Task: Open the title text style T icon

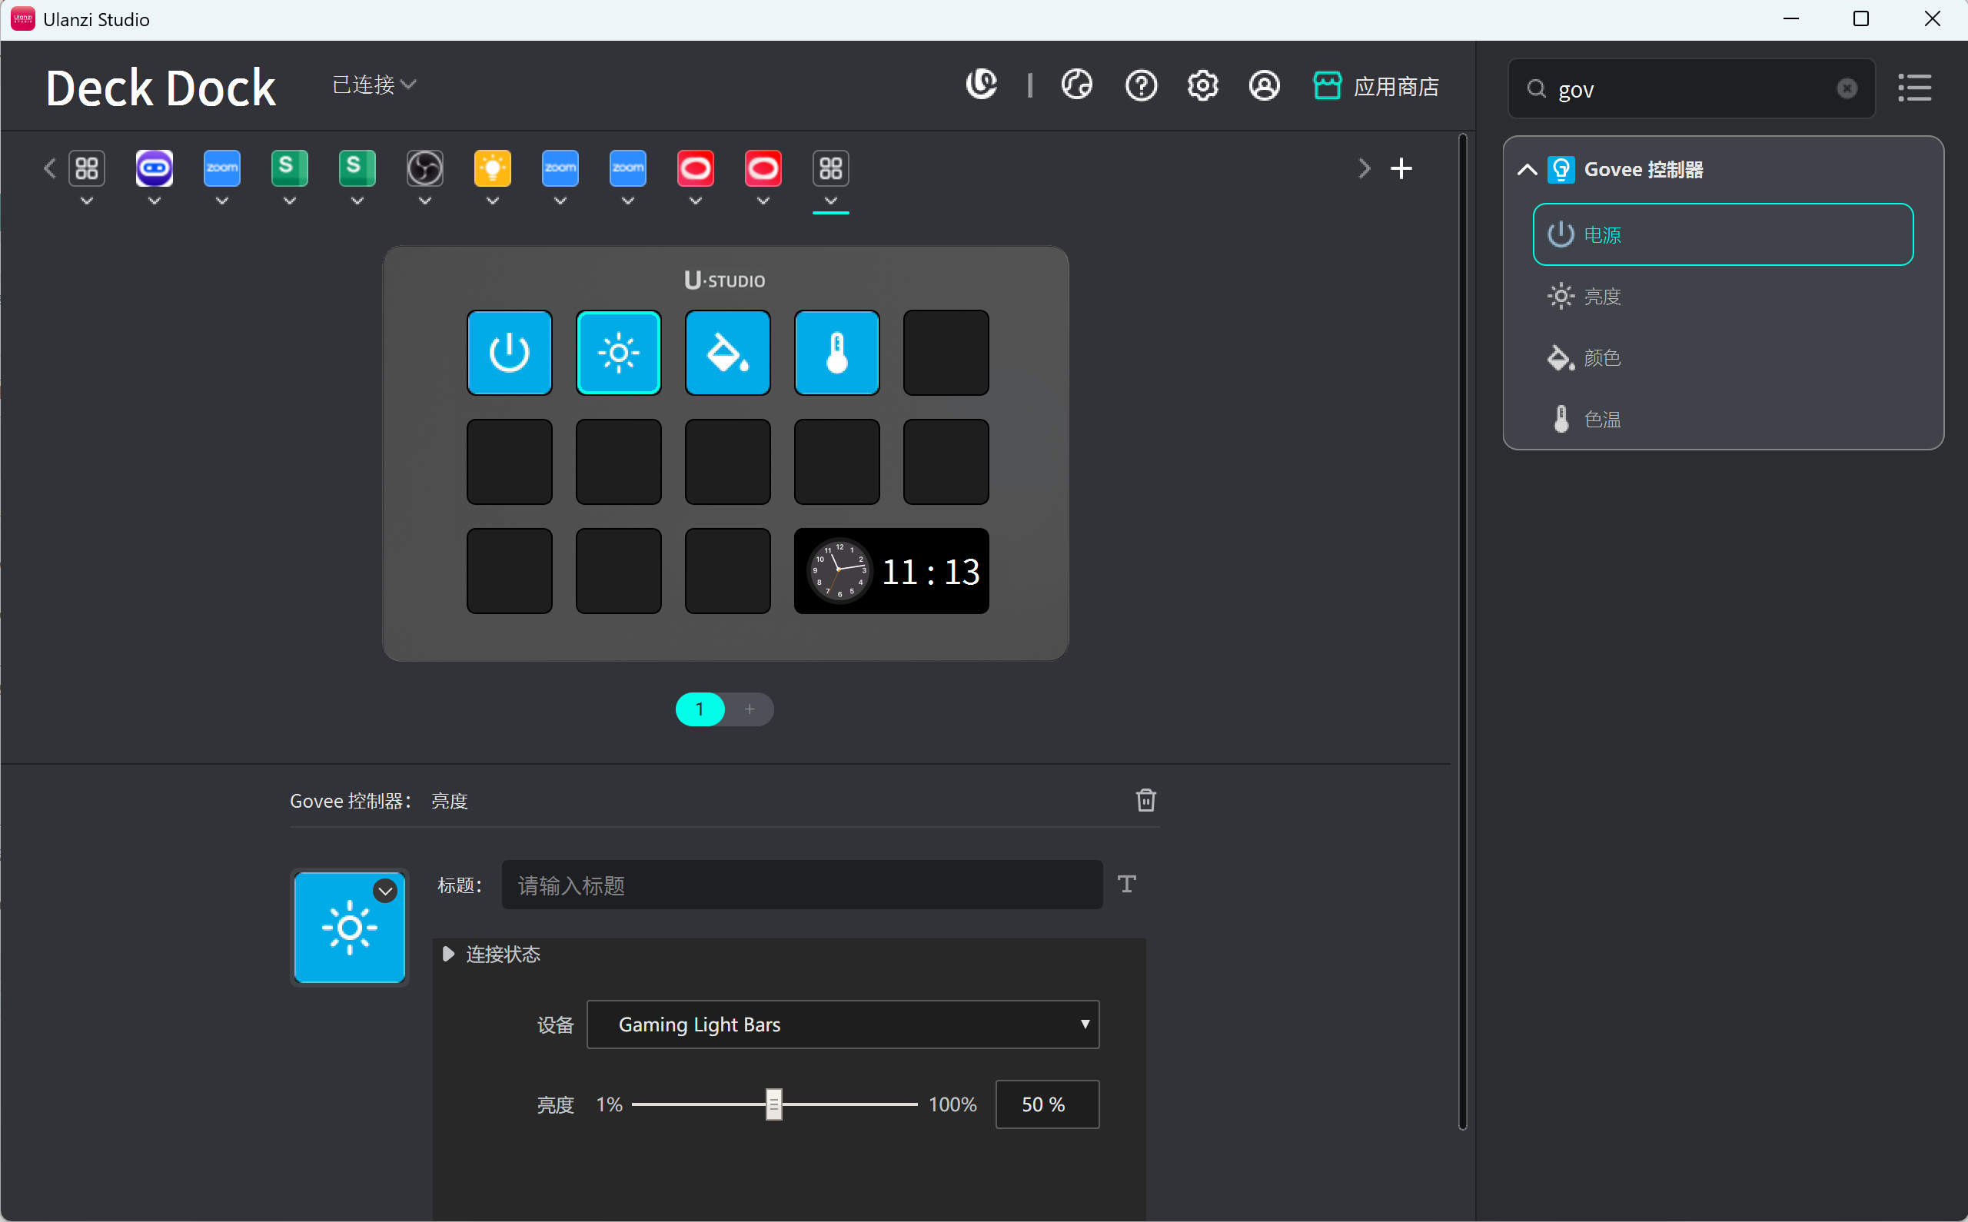Action: coord(1127,884)
